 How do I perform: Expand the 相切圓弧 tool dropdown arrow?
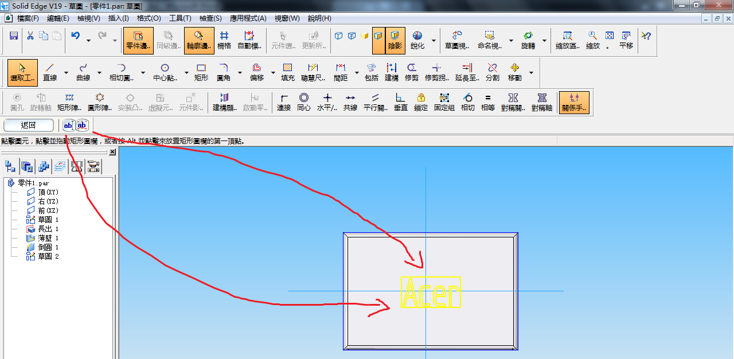pyautogui.click(x=142, y=73)
